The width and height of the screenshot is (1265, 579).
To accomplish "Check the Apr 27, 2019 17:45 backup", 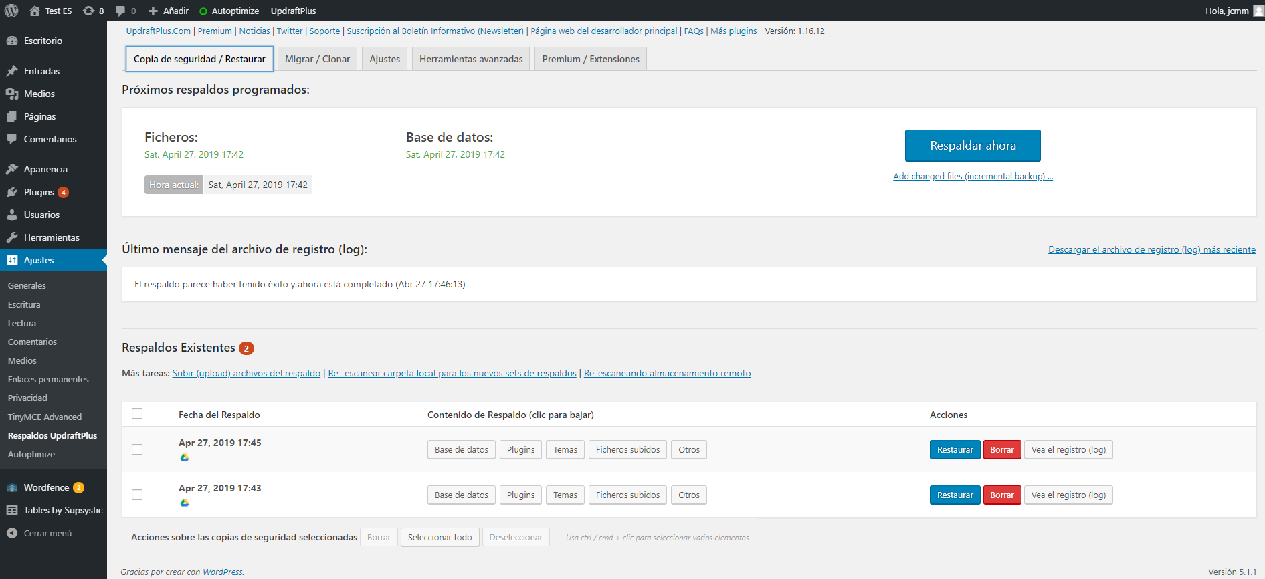I will 137,449.
